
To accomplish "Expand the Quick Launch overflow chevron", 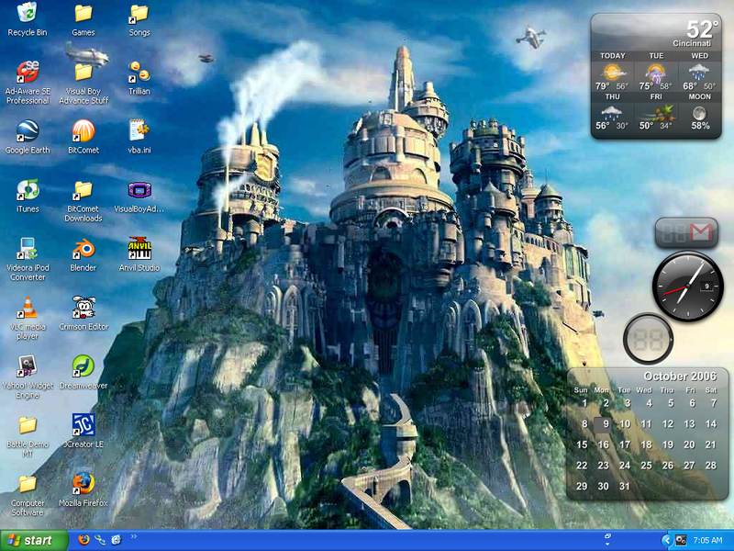I will coord(133,536).
